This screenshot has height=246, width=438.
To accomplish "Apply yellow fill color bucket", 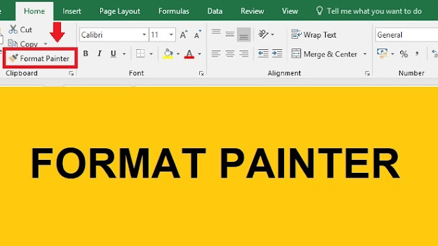I will tap(168, 53).
